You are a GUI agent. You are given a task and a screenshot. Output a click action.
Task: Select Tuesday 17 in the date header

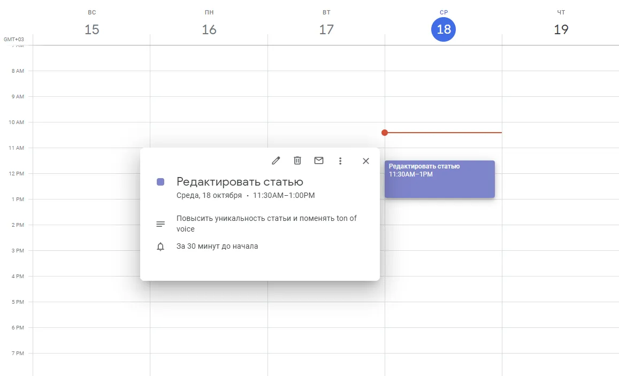[326, 30]
